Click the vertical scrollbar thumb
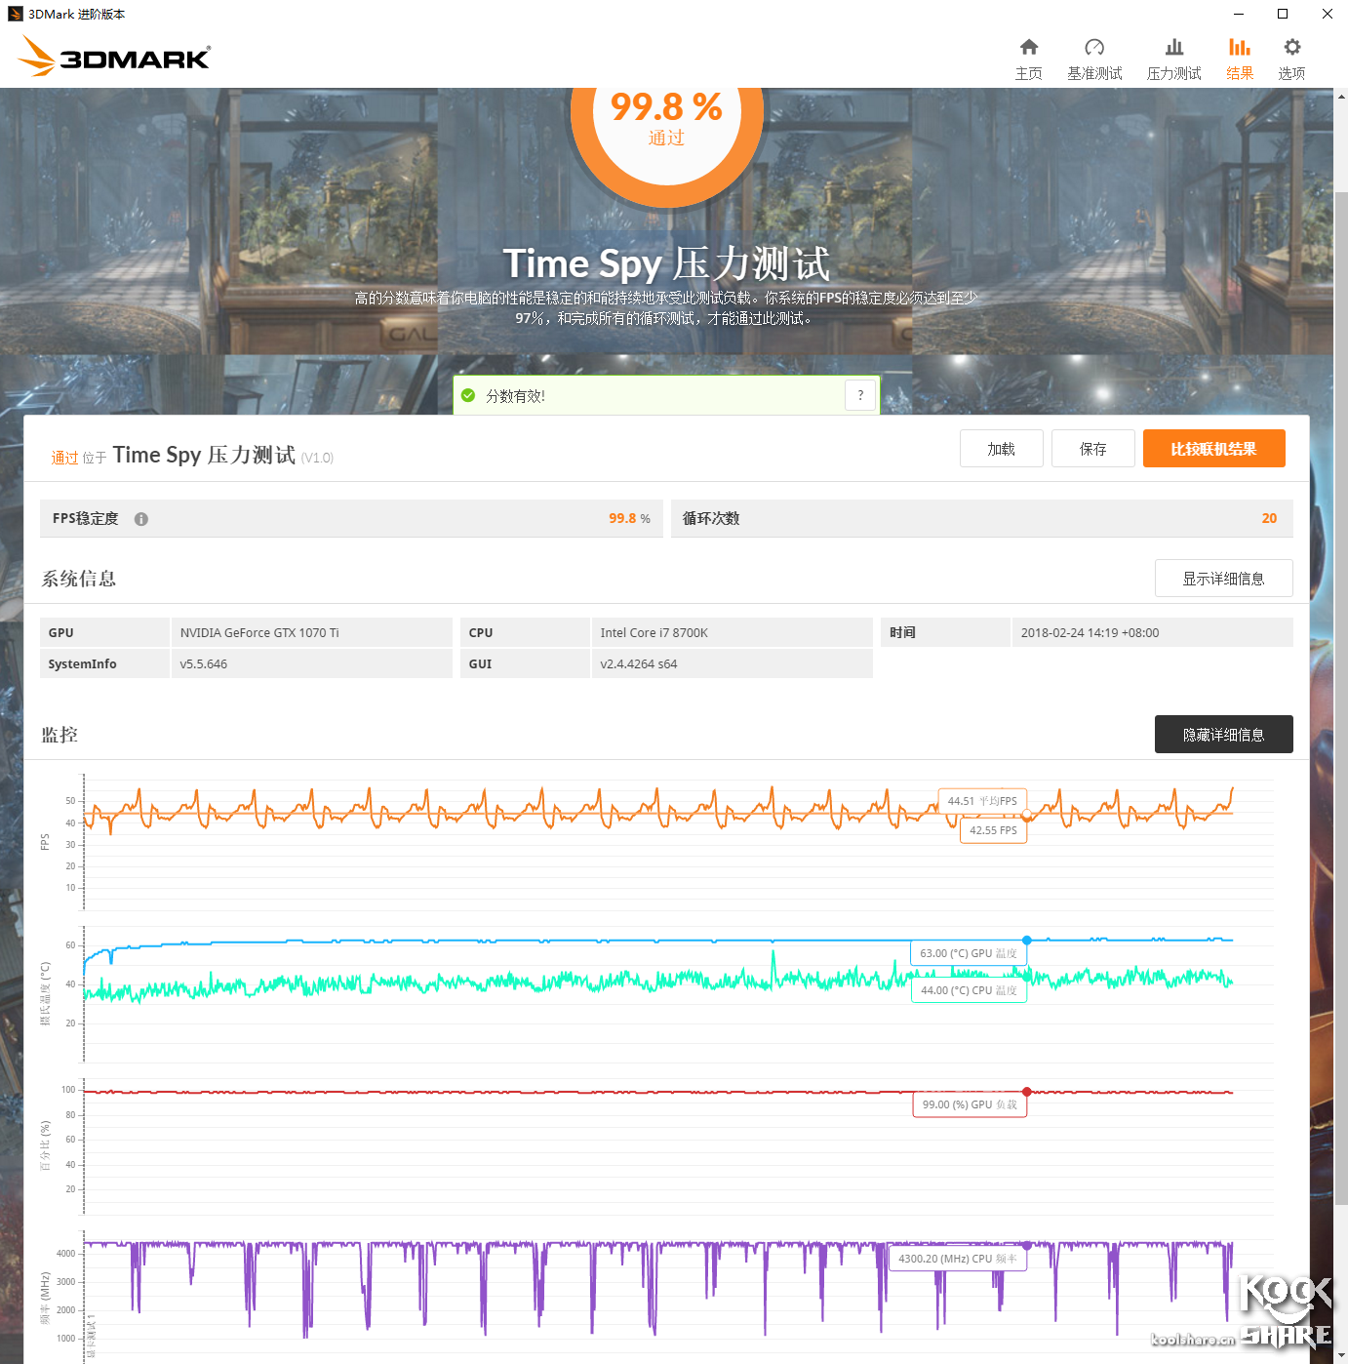This screenshot has height=1364, width=1348. (1341, 698)
